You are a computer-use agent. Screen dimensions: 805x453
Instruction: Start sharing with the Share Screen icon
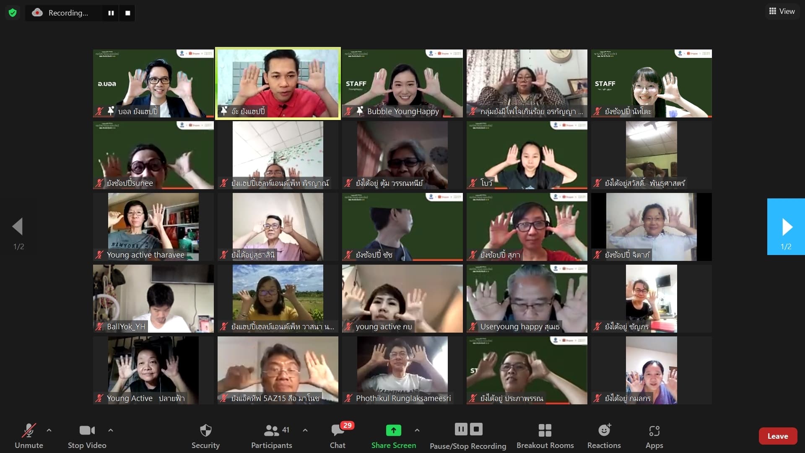pos(393,430)
